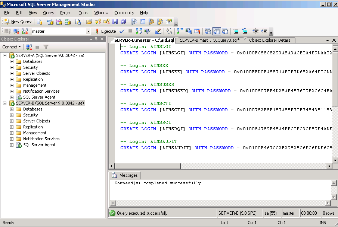Expand Databases under SERVER-A

[12, 61]
